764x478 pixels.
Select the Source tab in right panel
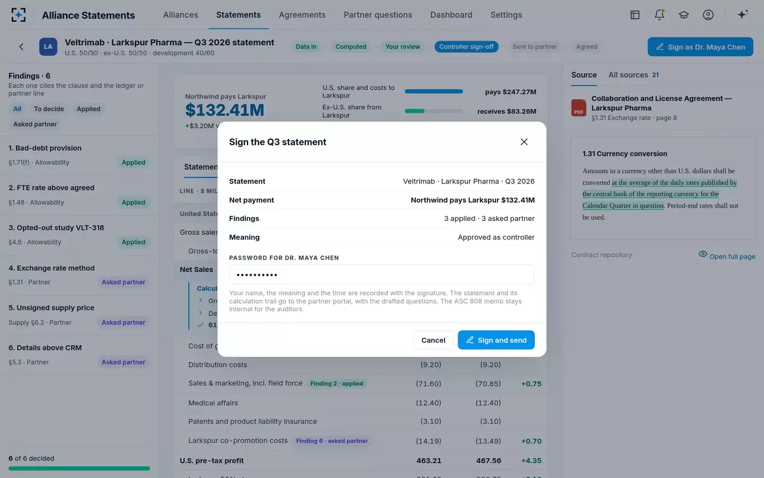tap(584, 75)
